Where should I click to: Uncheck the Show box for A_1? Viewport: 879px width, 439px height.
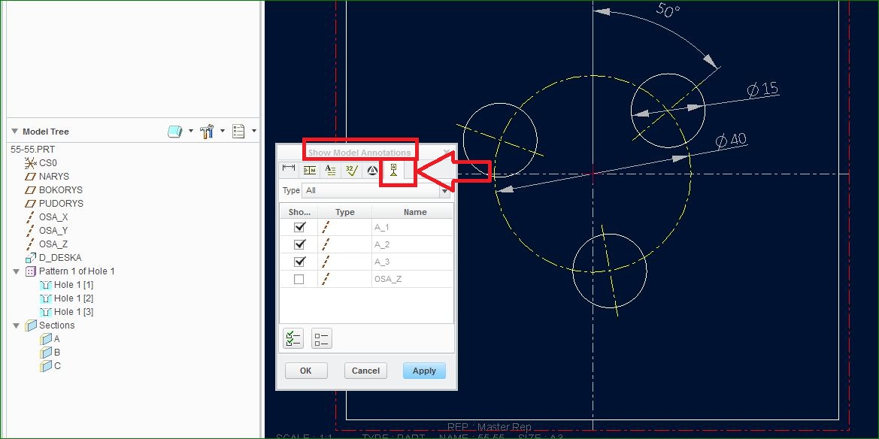pos(299,227)
